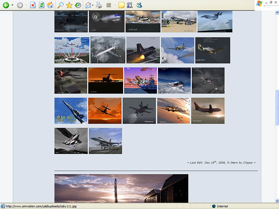
Task: Launch the Messenger icon in the toolbar
Action: [139, 5]
